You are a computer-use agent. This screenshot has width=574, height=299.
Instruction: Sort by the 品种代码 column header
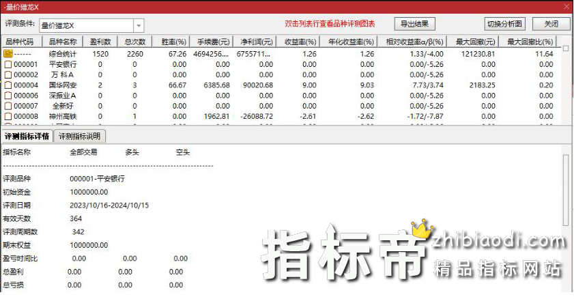pyautogui.click(x=22, y=42)
